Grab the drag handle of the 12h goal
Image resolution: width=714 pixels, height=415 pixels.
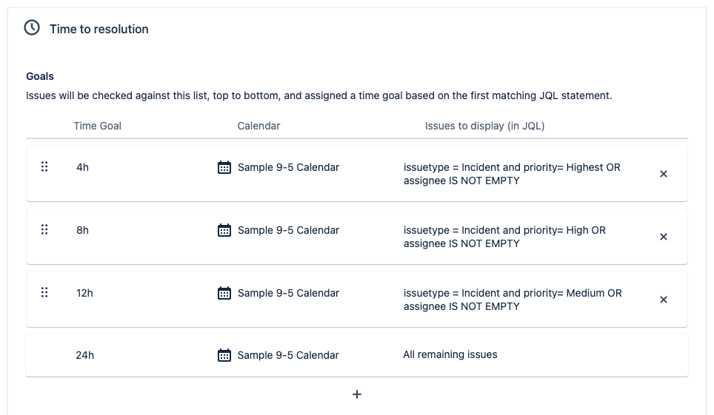[44, 292]
